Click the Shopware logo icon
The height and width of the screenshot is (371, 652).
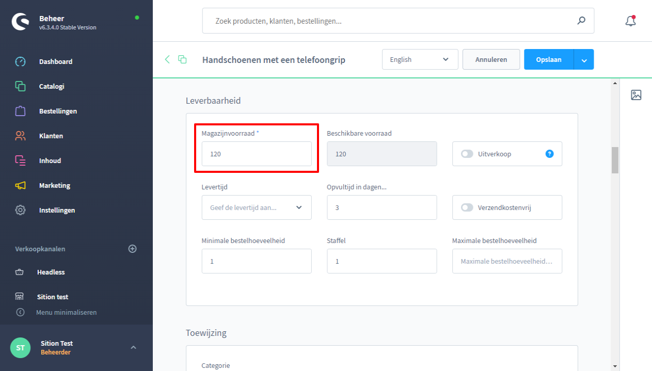(x=20, y=21)
